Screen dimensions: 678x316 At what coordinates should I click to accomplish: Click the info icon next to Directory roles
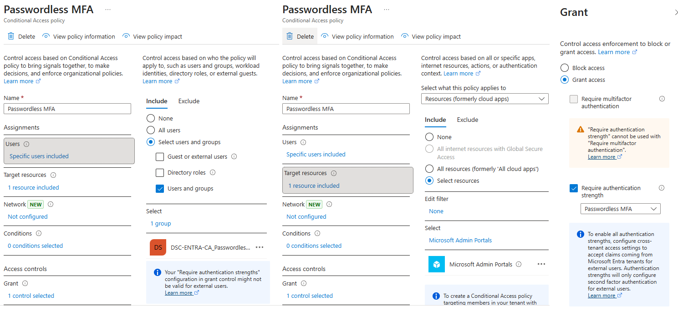[x=213, y=173]
